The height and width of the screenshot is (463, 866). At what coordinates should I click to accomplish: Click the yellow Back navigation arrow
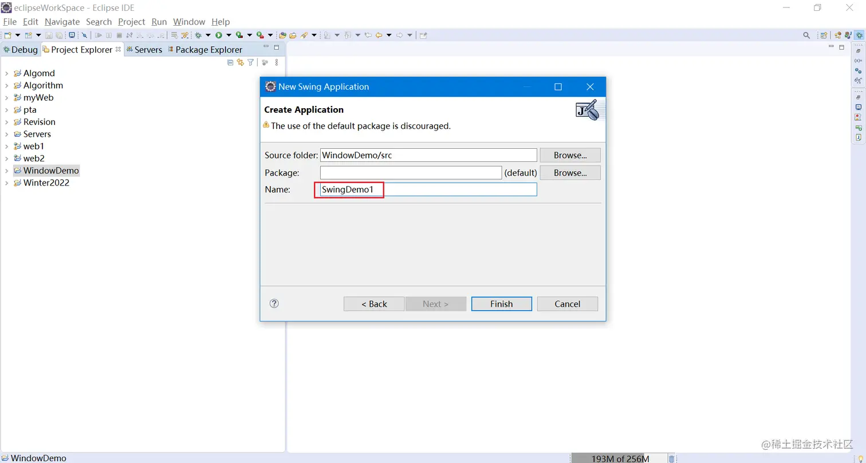pyautogui.click(x=378, y=35)
